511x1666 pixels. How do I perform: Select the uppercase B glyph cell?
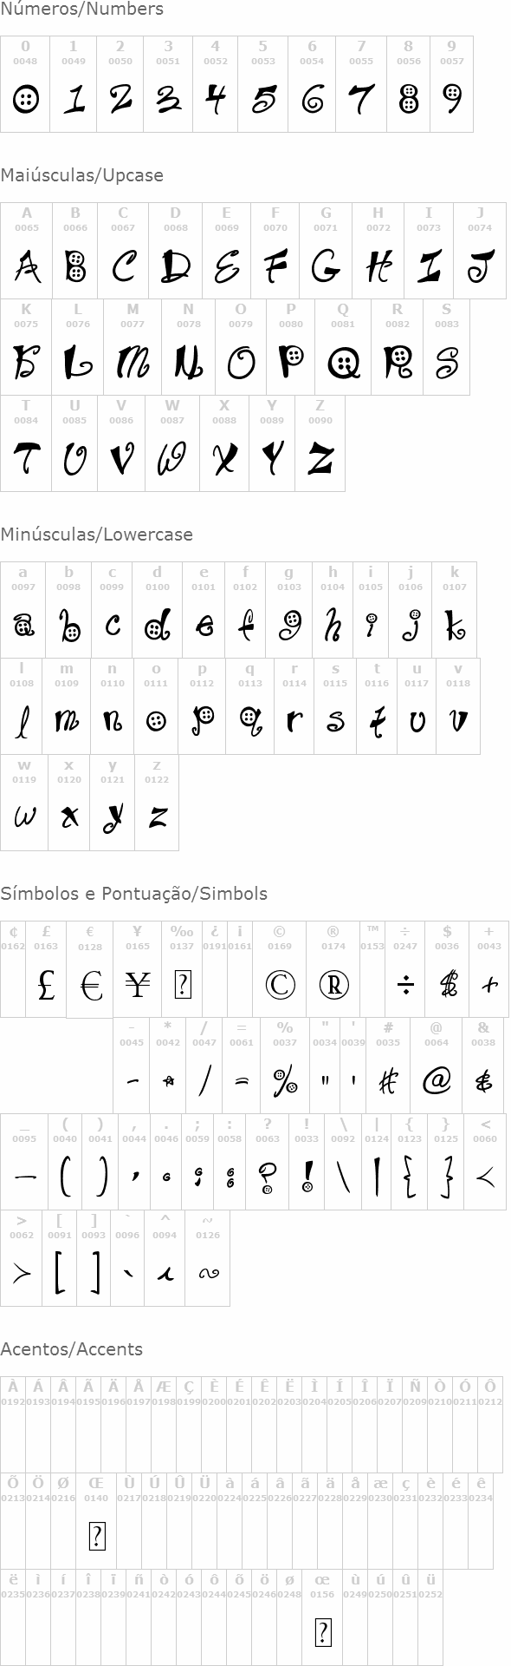tap(75, 251)
